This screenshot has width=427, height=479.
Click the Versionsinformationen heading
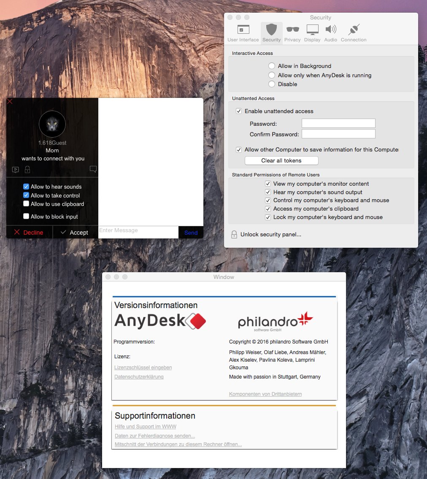click(156, 305)
